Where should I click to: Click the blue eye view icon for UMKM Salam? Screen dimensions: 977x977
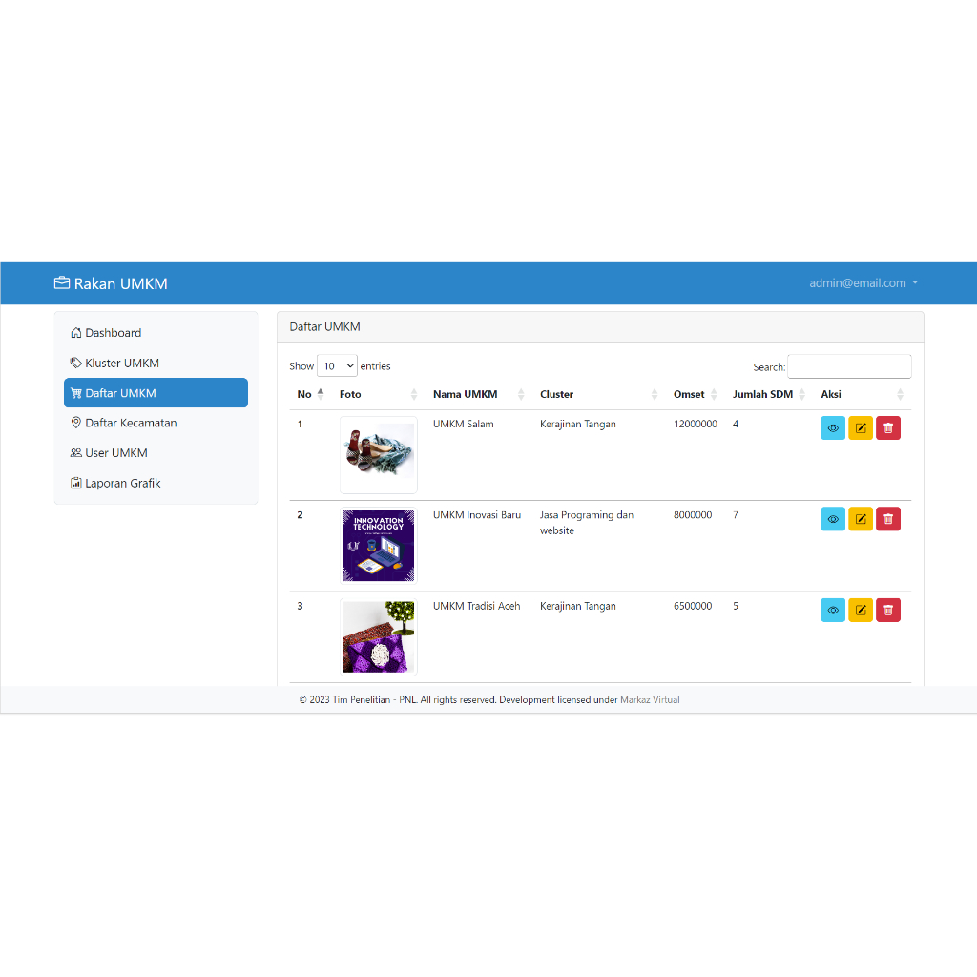pyautogui.click(x=833, y=428)
